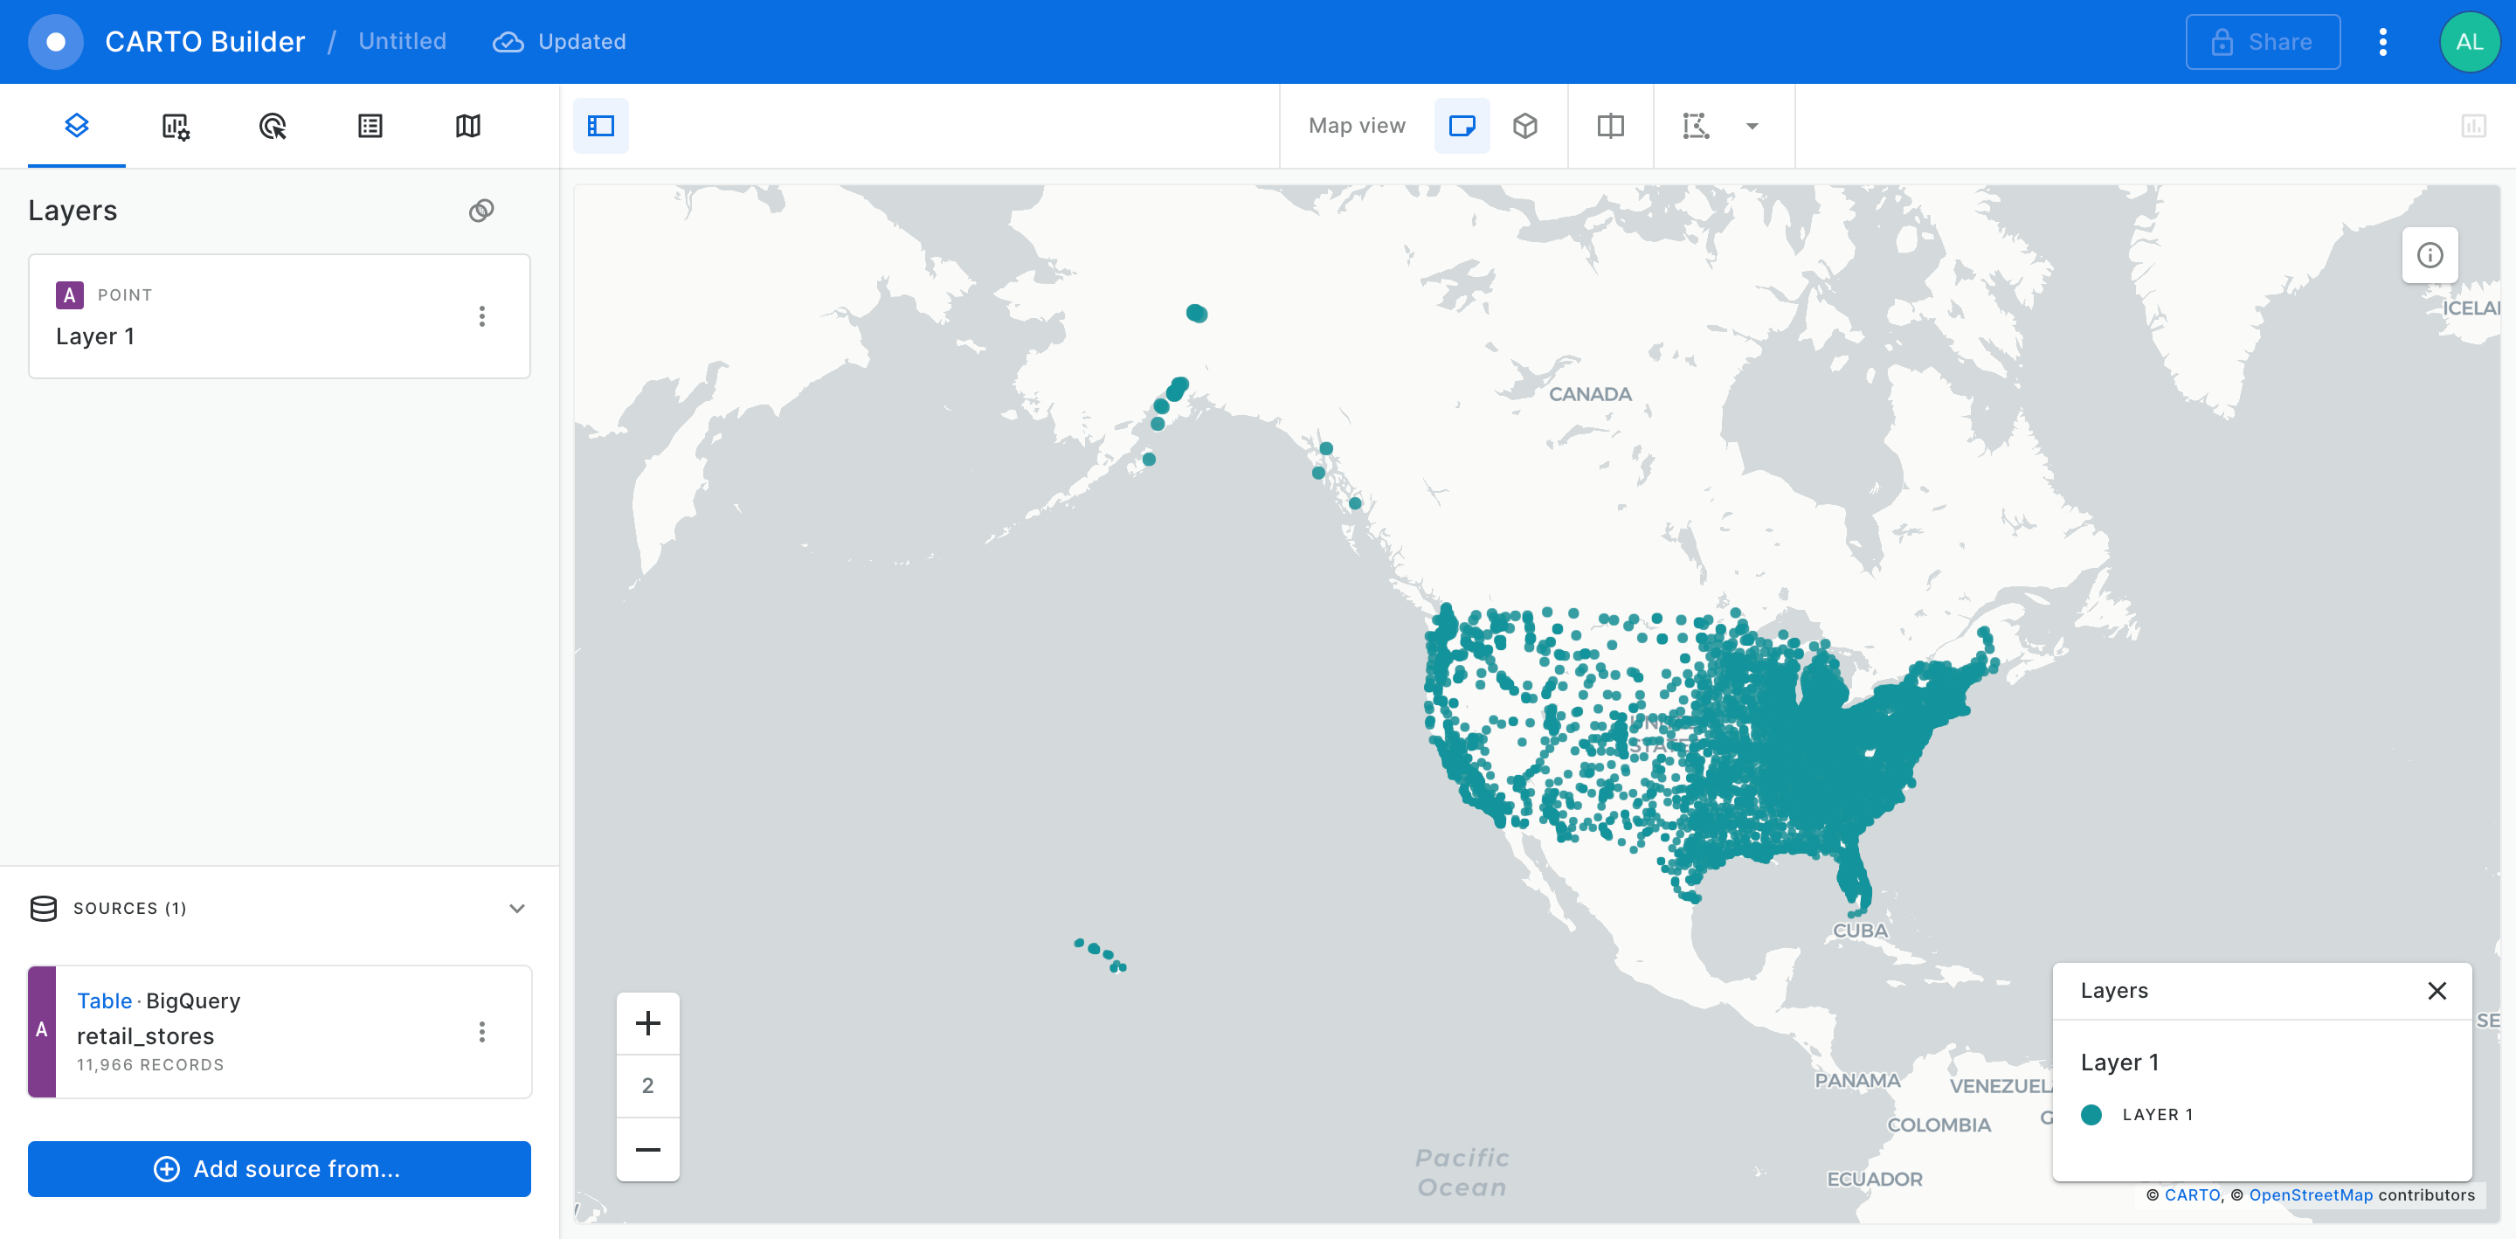Image resolution: width=2516 pixels, height=1239 pixels.
Task: Click Layer 1 title in legend
Action: pyautogui.click(x=2119, y=1062)
